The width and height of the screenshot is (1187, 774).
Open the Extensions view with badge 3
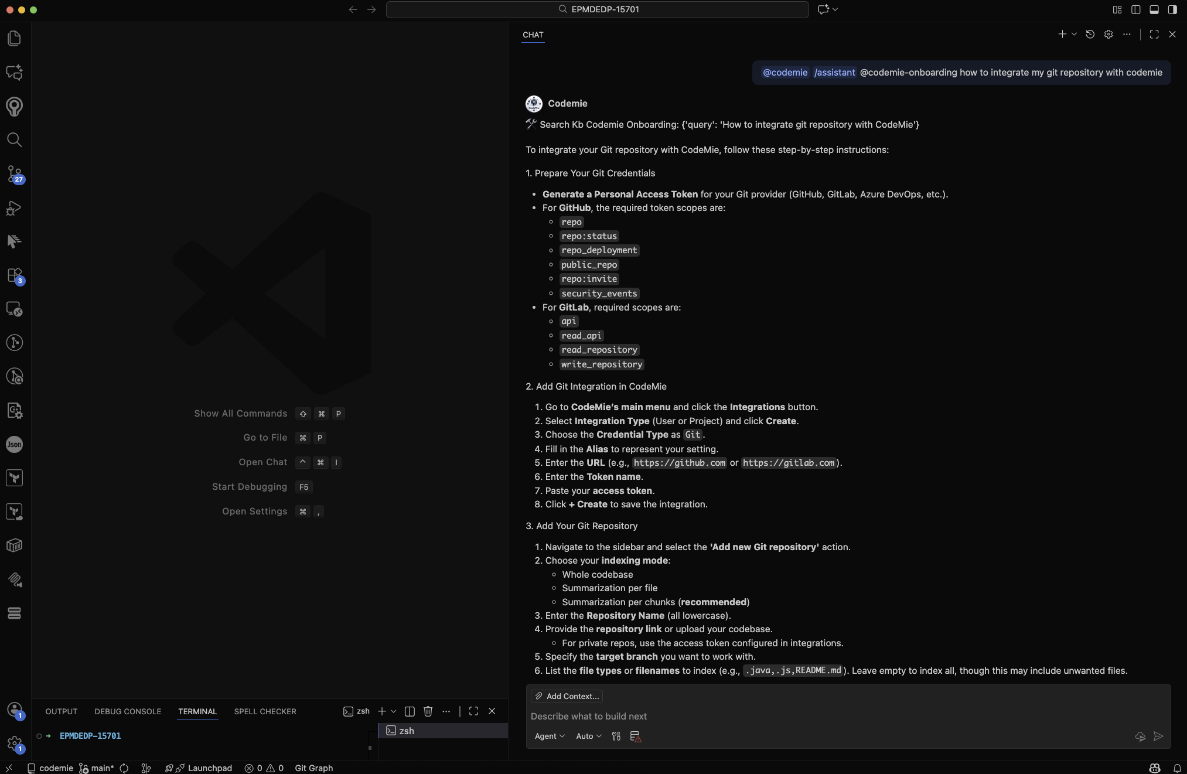point(14,275)
